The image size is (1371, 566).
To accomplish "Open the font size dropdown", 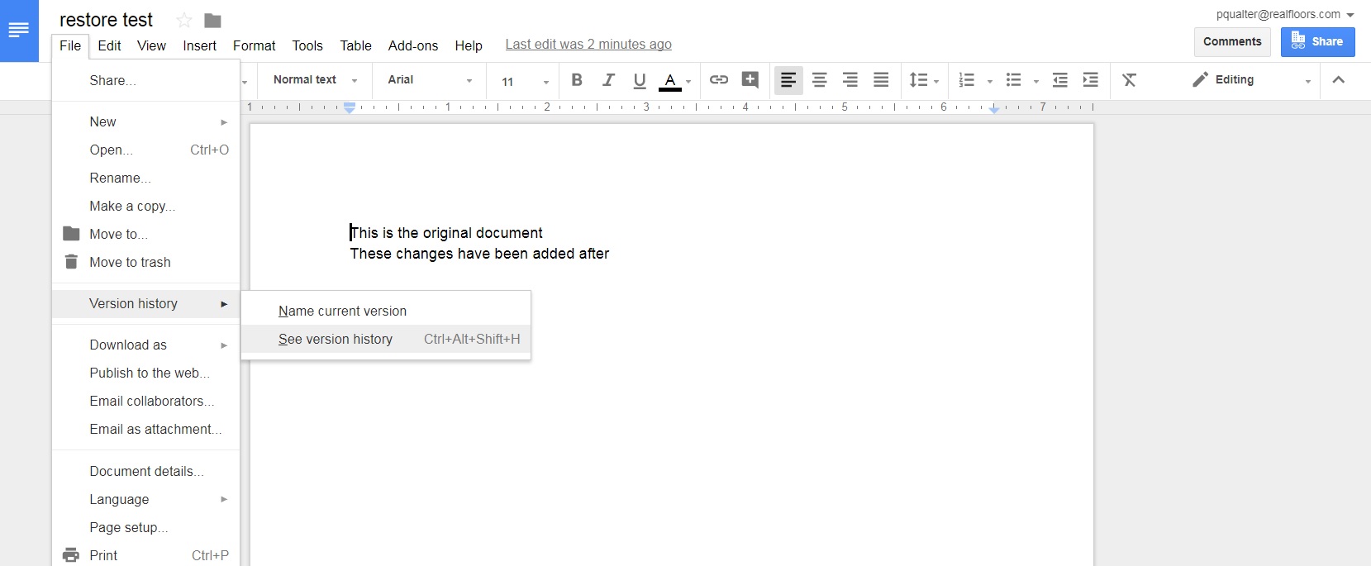I will click(525, 81).
